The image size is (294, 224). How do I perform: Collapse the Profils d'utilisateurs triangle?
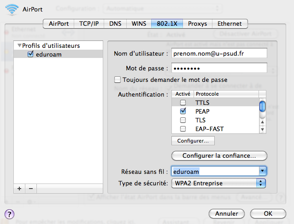(19, 46)
